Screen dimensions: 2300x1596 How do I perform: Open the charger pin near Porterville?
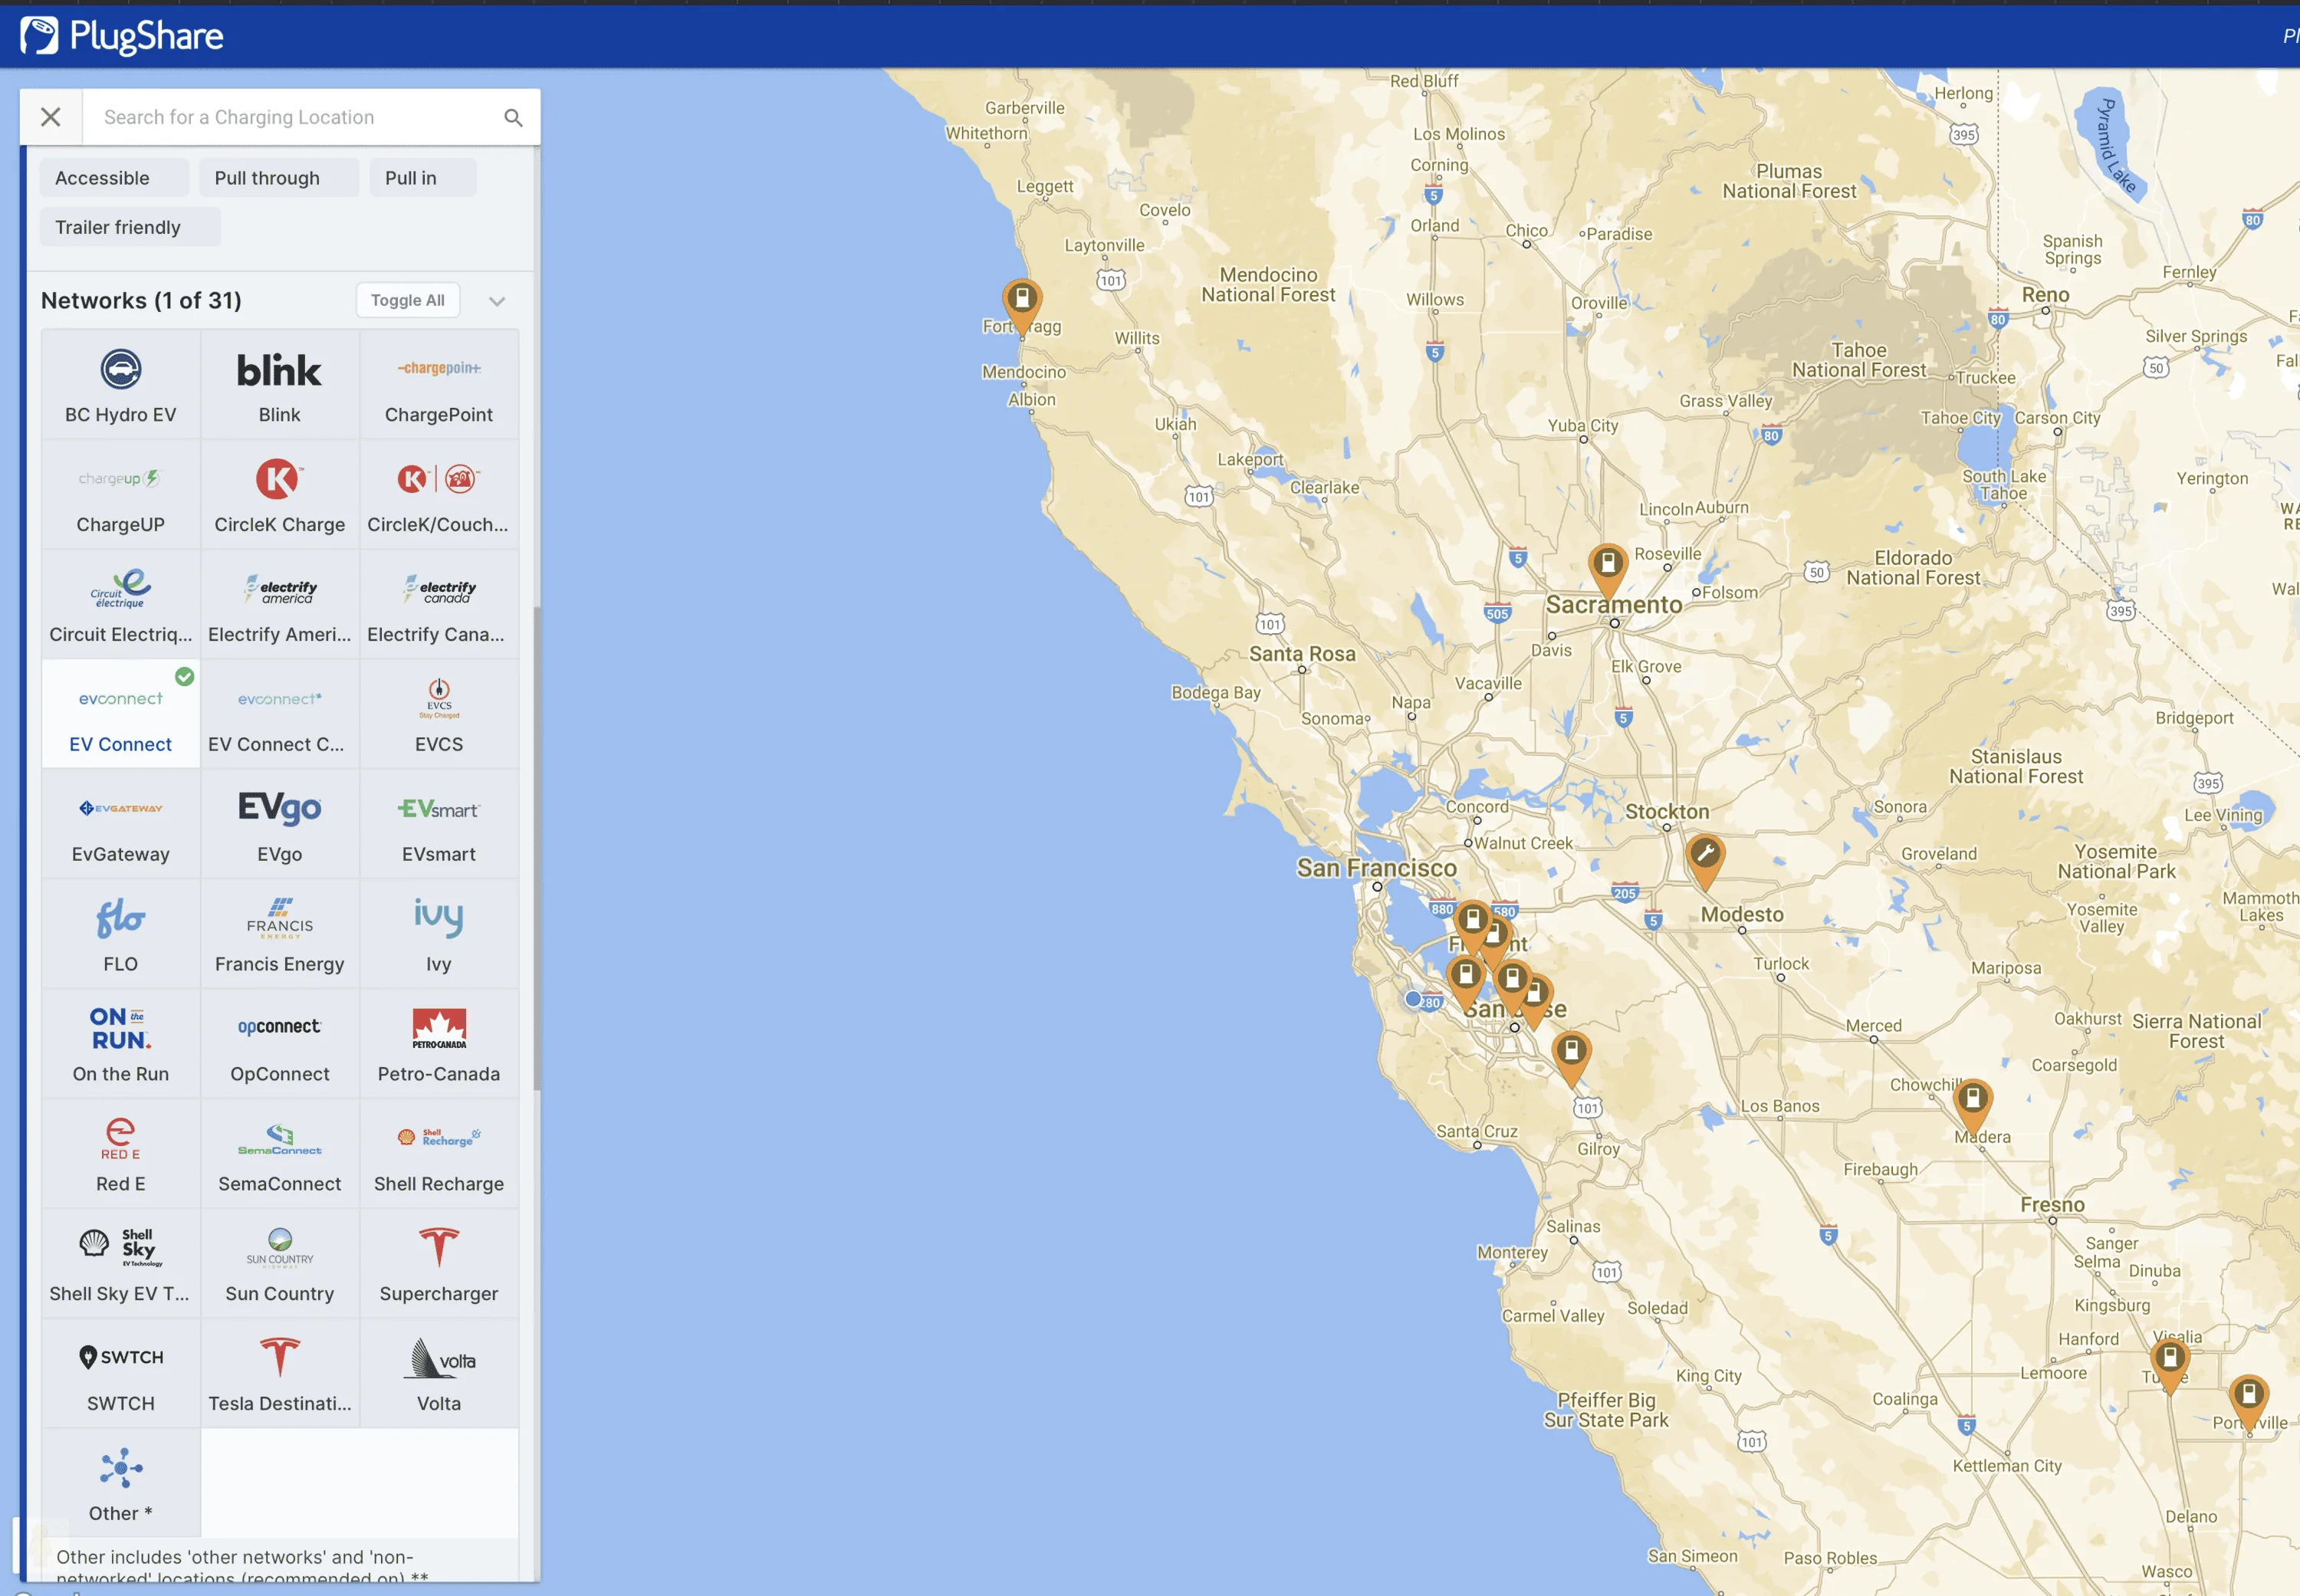2249,1400
